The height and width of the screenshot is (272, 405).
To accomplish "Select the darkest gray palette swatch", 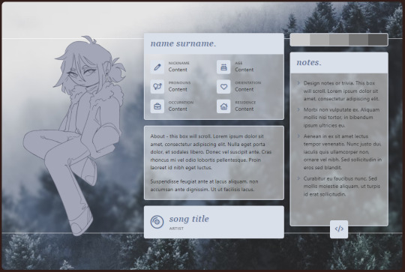I will (x=378, y=40).
